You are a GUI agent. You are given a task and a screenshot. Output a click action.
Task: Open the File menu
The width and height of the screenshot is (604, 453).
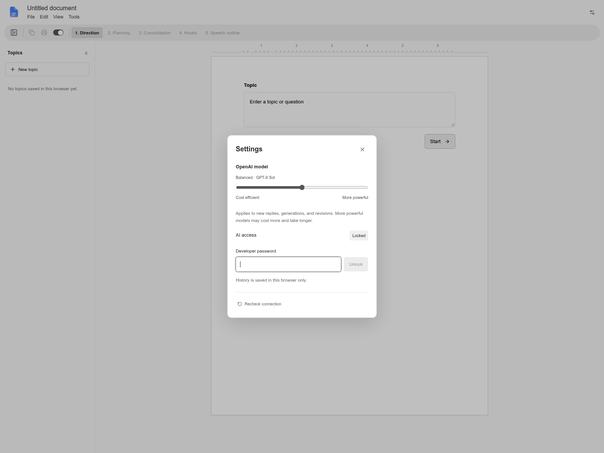click(x=31, y=17)
